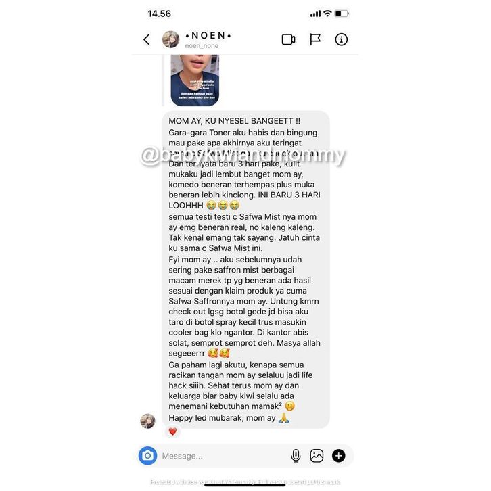The image size is (491, 491).
Task: Select the long gray message bubble
Action: [245, 269]
